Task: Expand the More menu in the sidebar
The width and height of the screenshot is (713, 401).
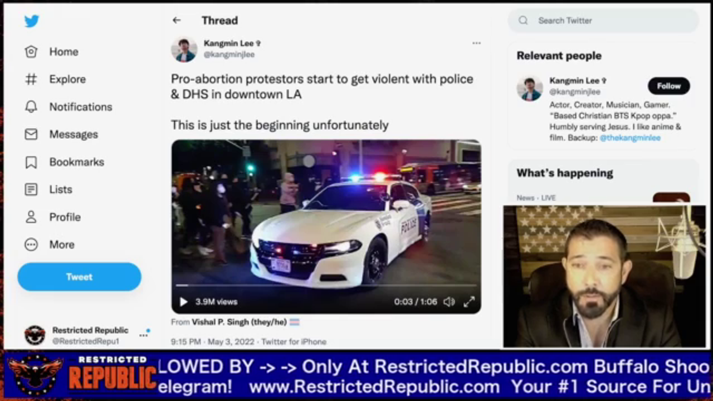Action: (50, 244)
